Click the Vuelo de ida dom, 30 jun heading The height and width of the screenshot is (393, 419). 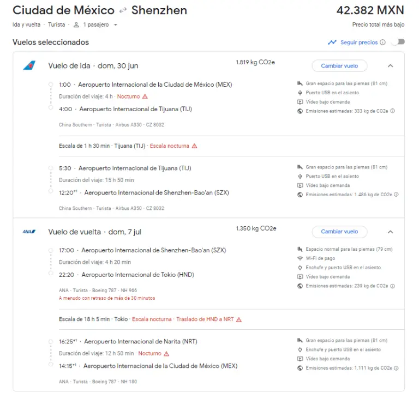93,65
